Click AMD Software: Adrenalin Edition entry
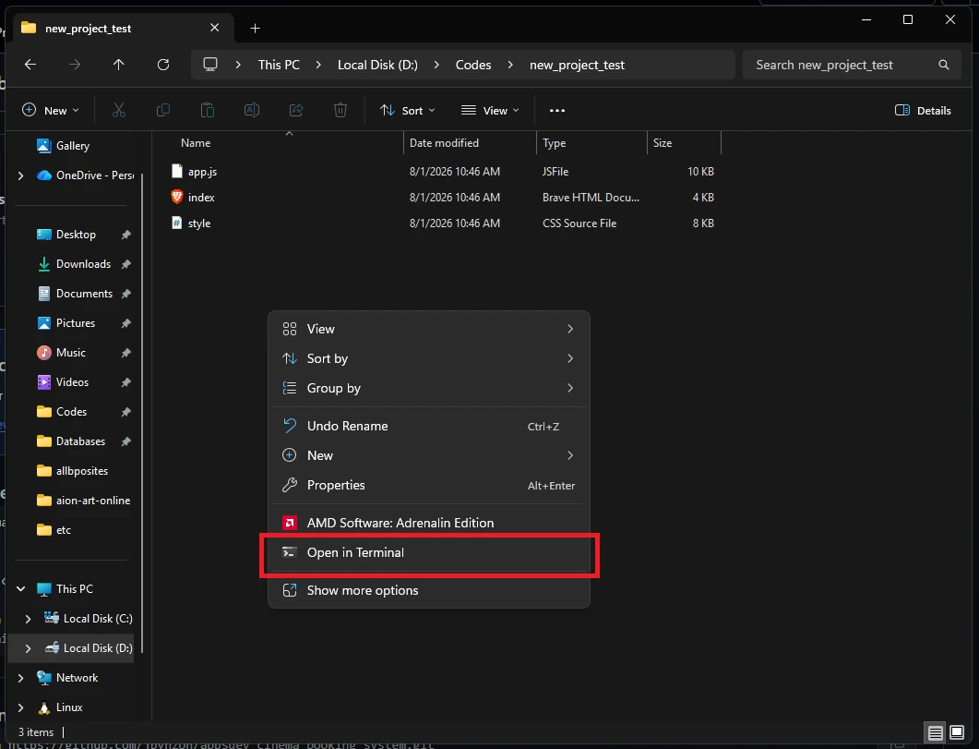 coord(429,523)
